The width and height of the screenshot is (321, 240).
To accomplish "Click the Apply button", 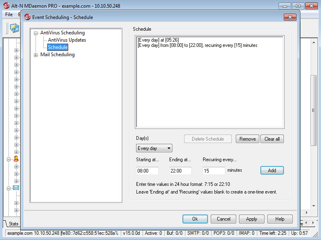I will pos(252,219).
